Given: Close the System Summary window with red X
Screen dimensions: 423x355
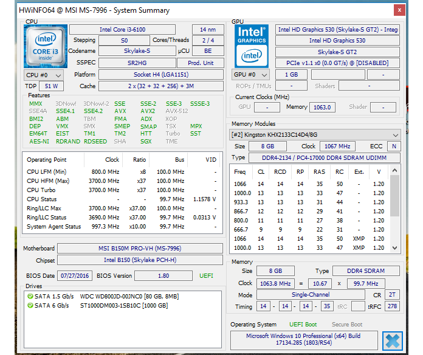Looking at the screenshot, I should click(x=399, y=10).
